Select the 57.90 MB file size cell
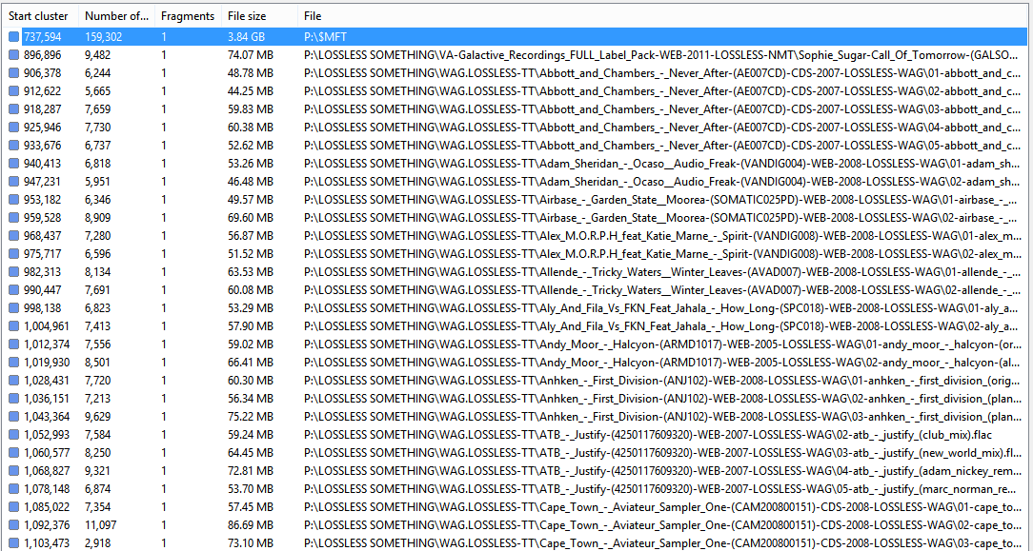The image size is (1033, 551). tap(250, 326)
